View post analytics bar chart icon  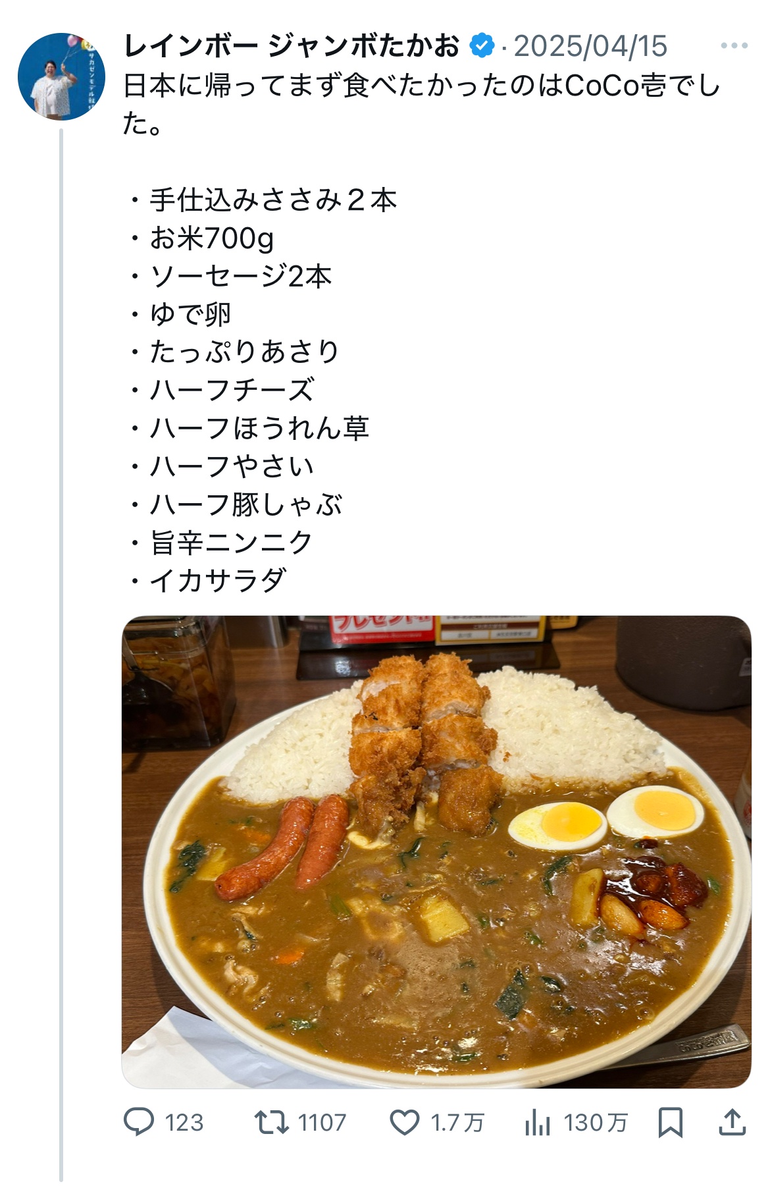click(538, 1122)
